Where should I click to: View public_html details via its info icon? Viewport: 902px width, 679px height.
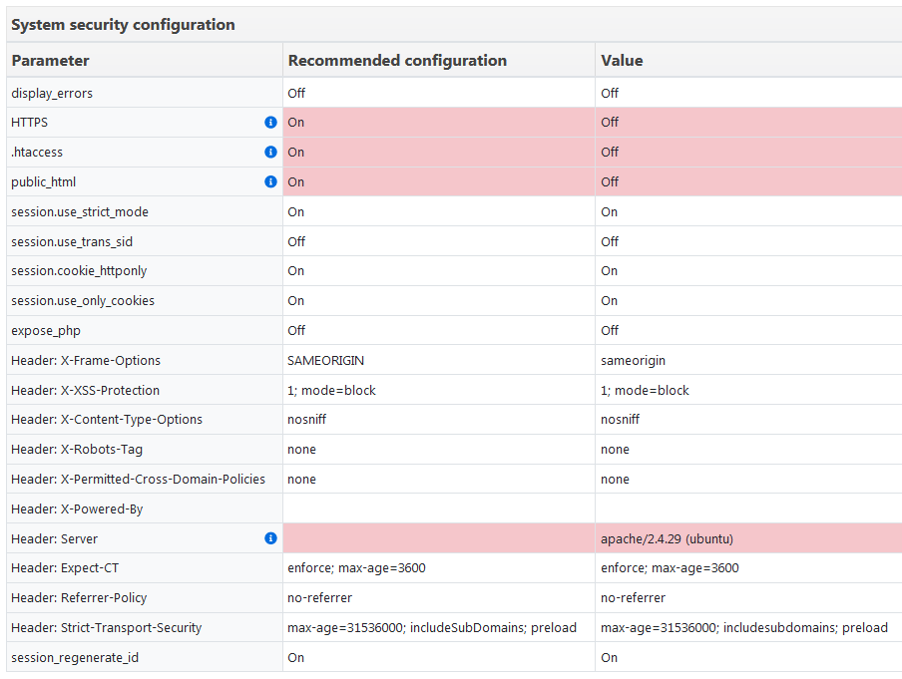click(x=269, y=181)
